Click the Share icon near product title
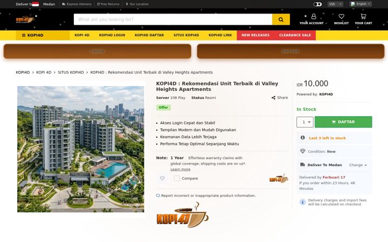 tap(273, 97)
